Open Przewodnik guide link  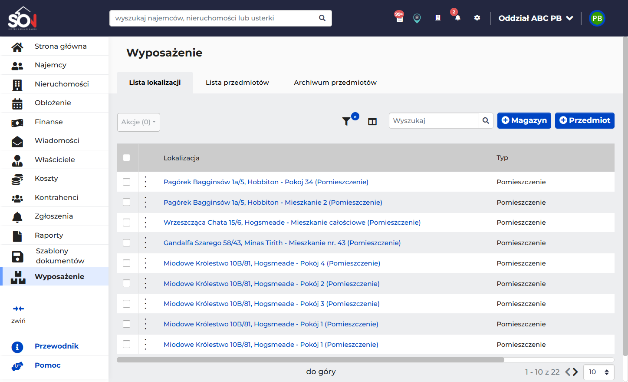[56, 346]
